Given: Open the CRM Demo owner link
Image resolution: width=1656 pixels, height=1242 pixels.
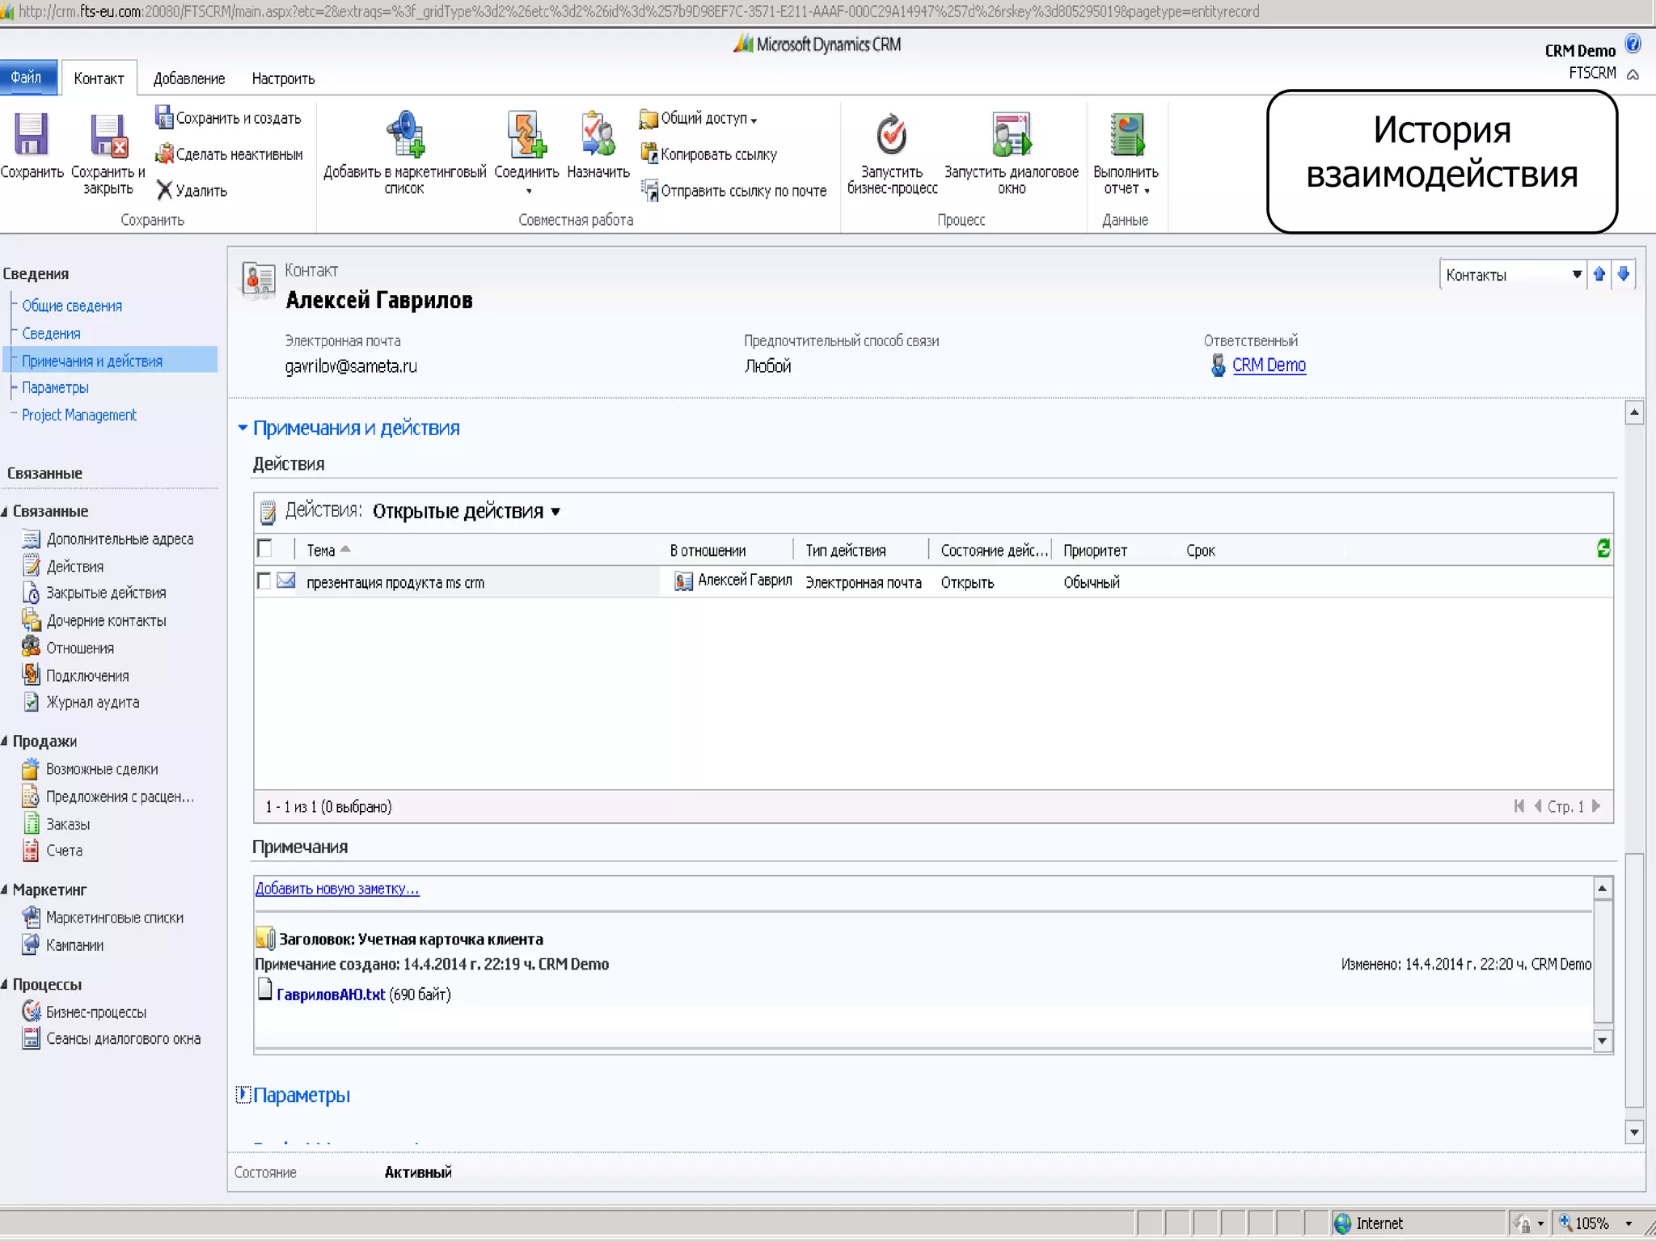Looking at the screenshot, I should point(1268,365).
